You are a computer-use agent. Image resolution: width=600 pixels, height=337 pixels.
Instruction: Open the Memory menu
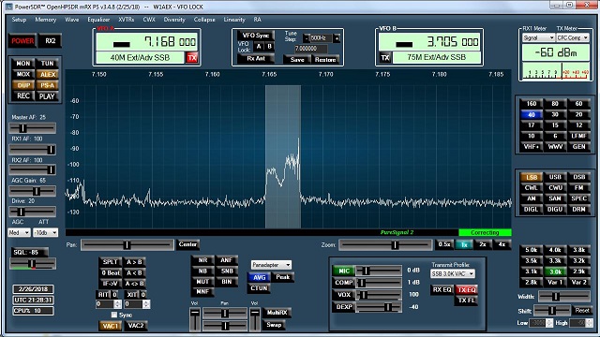coord(46,20)
